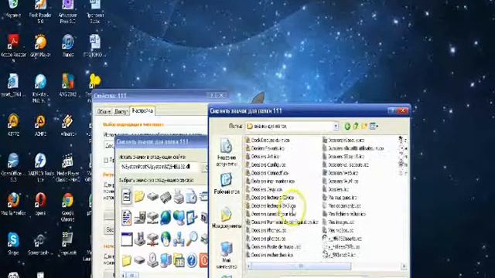Choose the text document icon in second row
This screenshot has width=495, height=278.
click(x=126, y=218)
